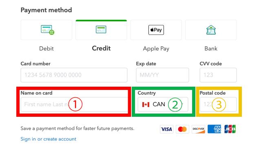Focus the Card number input field
Image resolution: width=259 pixels, height=153 pixels.
click(74, 75)
